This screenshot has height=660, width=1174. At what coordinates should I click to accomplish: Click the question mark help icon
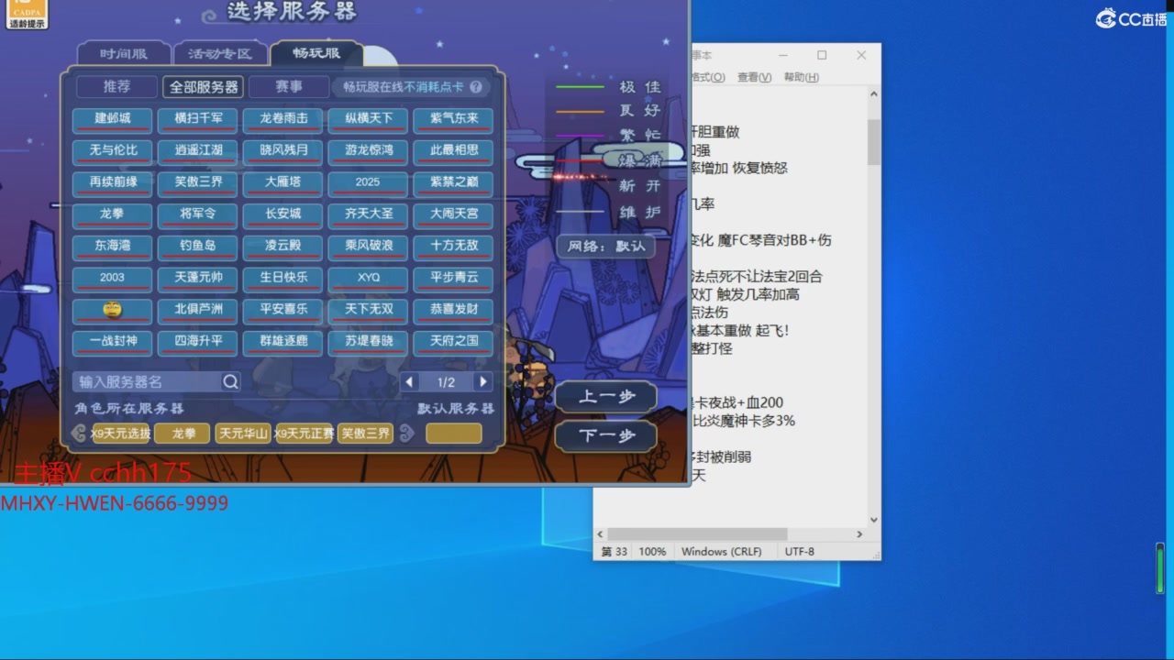pyautogui.click(x=476, y=87)
